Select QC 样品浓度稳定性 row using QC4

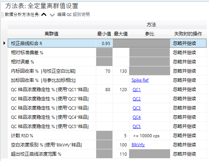tap(50, 117)
